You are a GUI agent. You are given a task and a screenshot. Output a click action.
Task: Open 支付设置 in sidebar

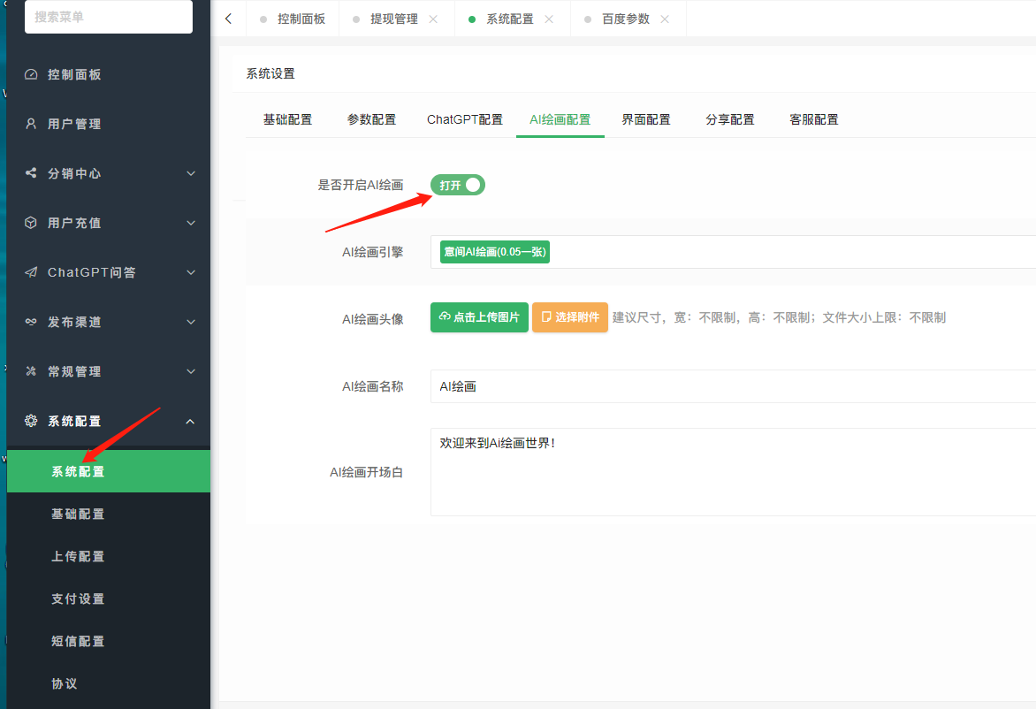109,598
